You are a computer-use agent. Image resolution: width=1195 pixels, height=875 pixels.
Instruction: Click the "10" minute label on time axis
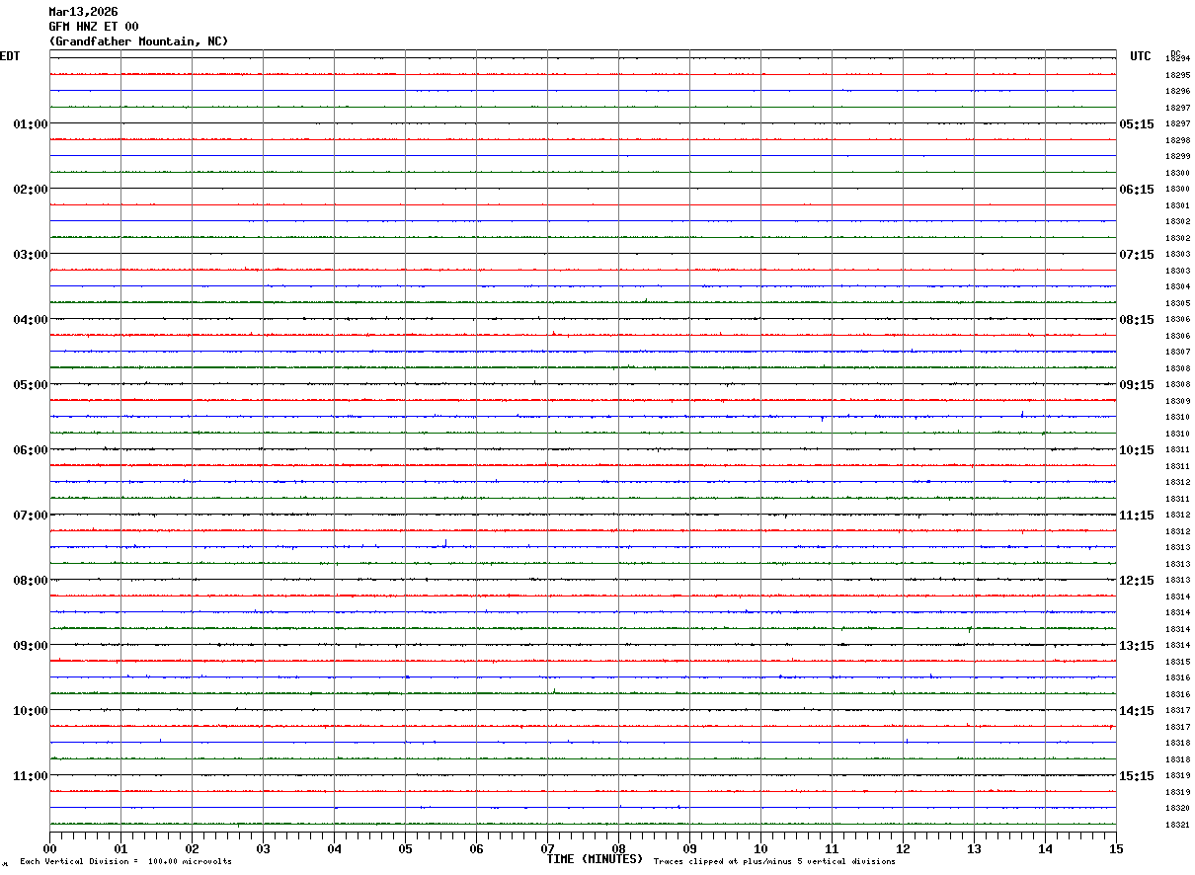click(x=760, y=848)
